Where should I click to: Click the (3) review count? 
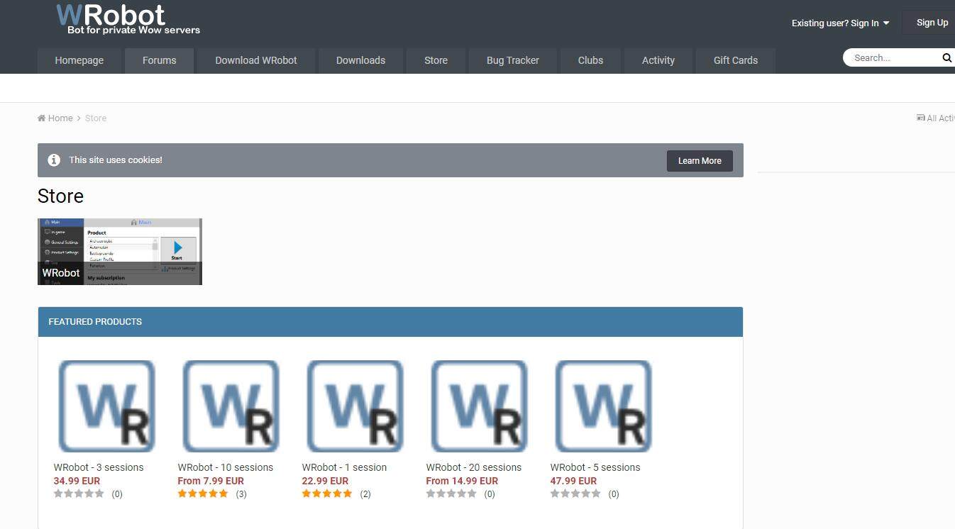tap(241, 494)
